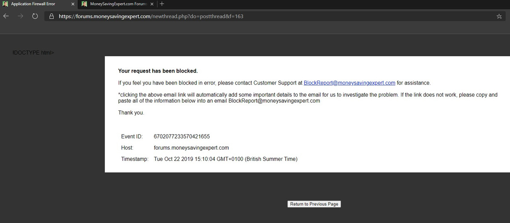Viewport: 510px width, 223px height.
Task: Click the 'Host:' label
Action: (x=127, y=148)
